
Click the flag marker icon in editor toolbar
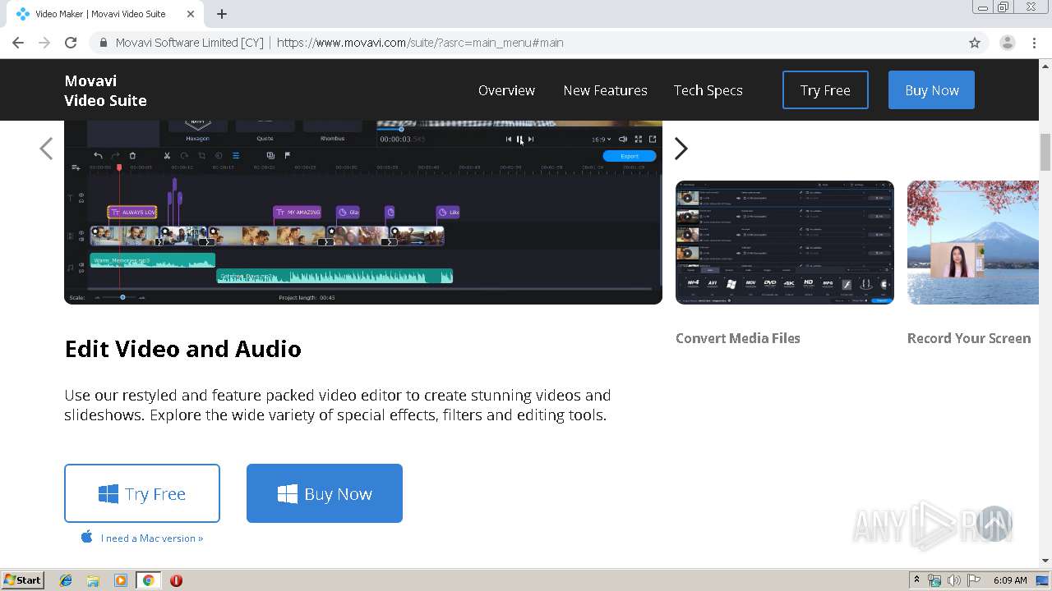[x=288, y=155]
